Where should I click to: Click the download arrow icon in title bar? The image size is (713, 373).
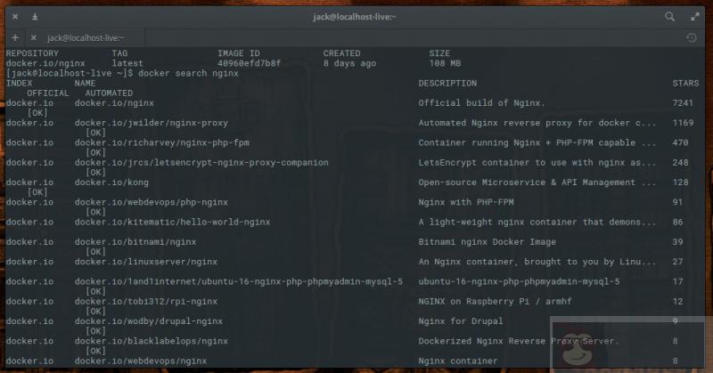[35, 17]
